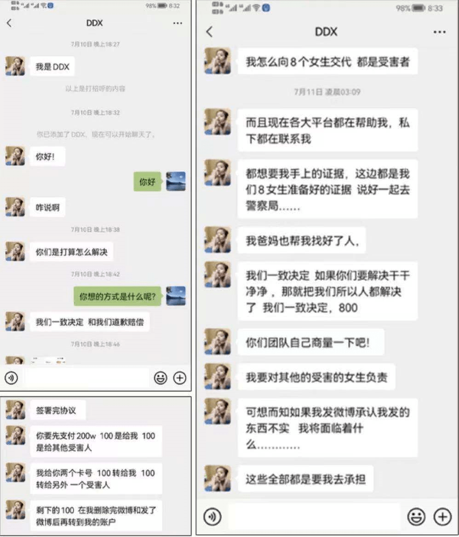Open emoji picker in left chat
The height and width of the screenshot is (537, 459).
click(161, 378)
